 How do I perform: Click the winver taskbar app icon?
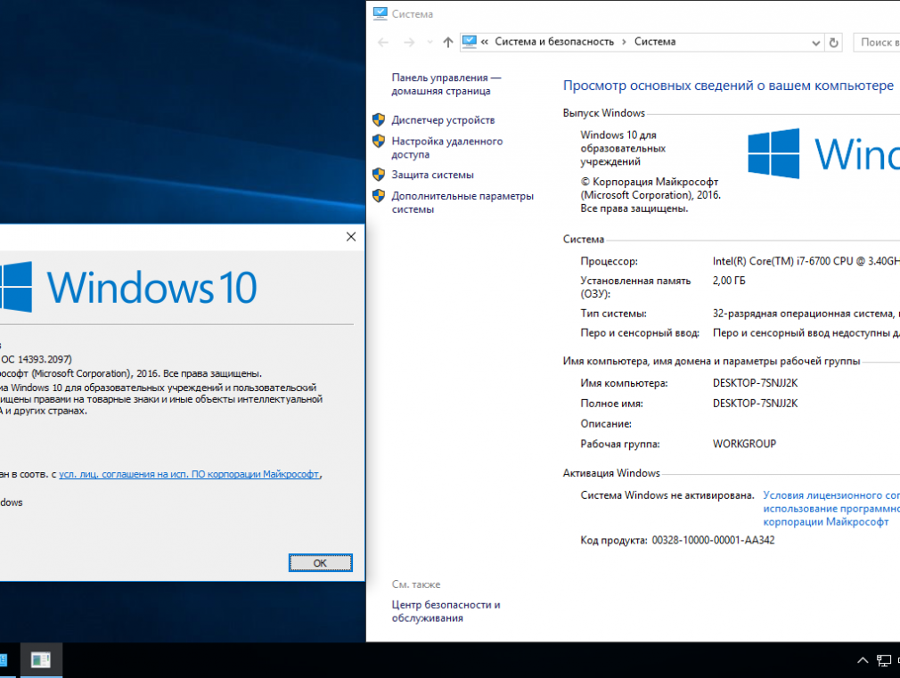(41, 660)
